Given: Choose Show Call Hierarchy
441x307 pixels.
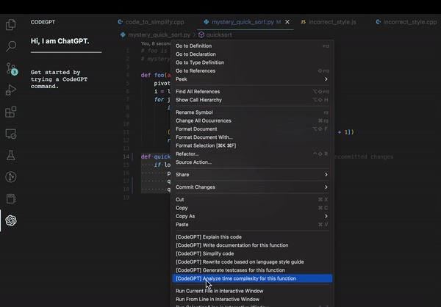Looking at the screenshot, I should (x=252, y=100).
